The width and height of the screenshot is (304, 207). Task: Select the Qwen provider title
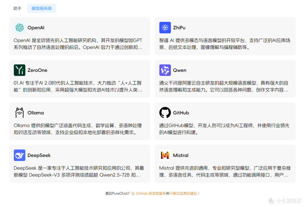click(x=180, y=70)
